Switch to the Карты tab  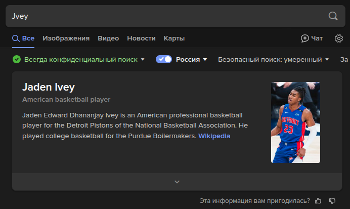point(174,38)
